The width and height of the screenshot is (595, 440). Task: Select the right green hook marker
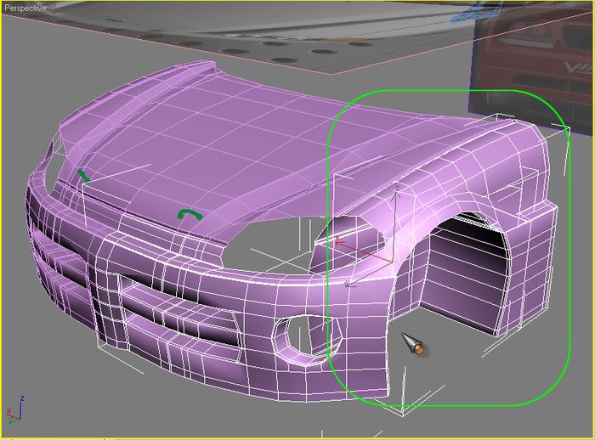click(187, 214)
